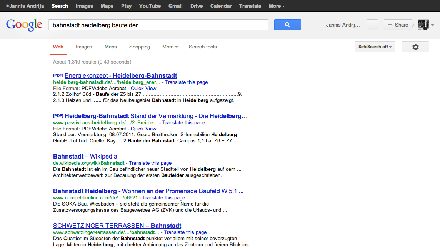Translate the passivhaus-heidelberg.de result page
Screen dimensions: 440x249
tap(183, 123)
